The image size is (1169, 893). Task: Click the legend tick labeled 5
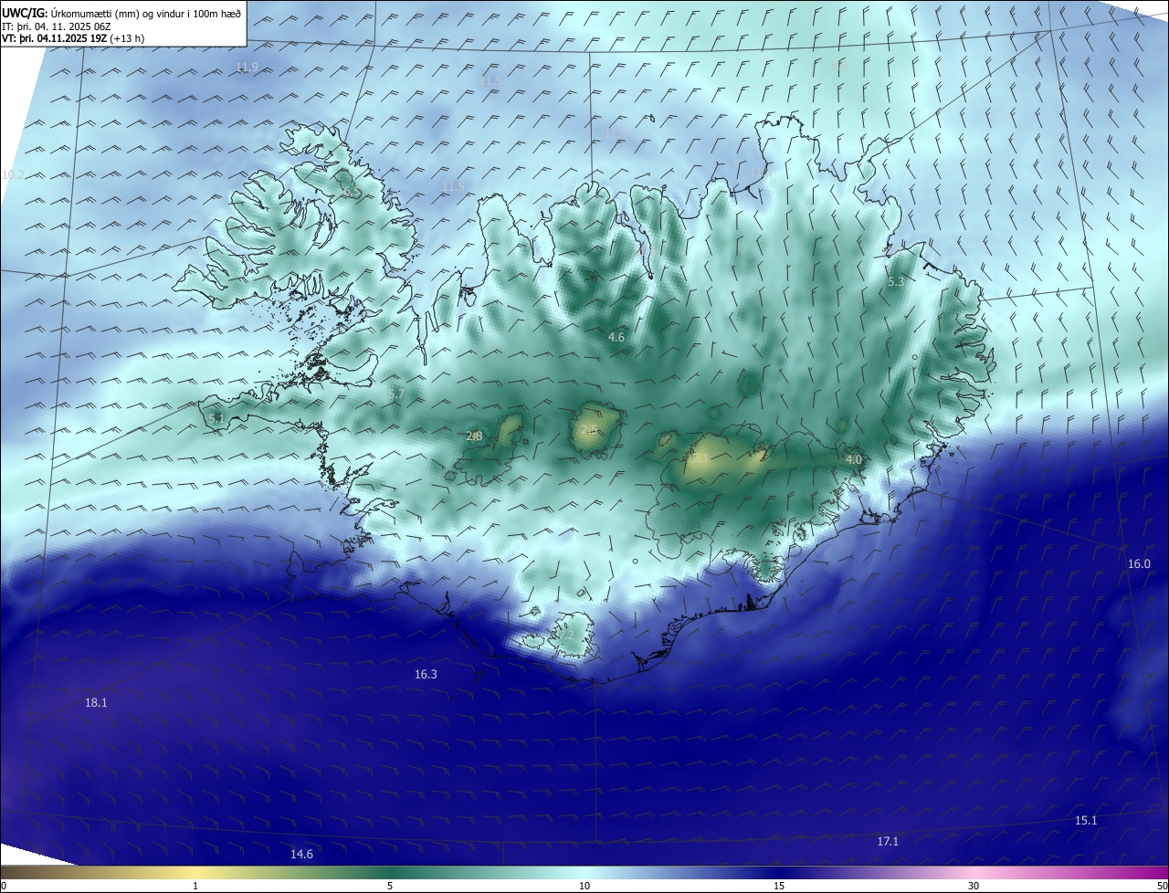pyautogui.click(x=390, y=886)
